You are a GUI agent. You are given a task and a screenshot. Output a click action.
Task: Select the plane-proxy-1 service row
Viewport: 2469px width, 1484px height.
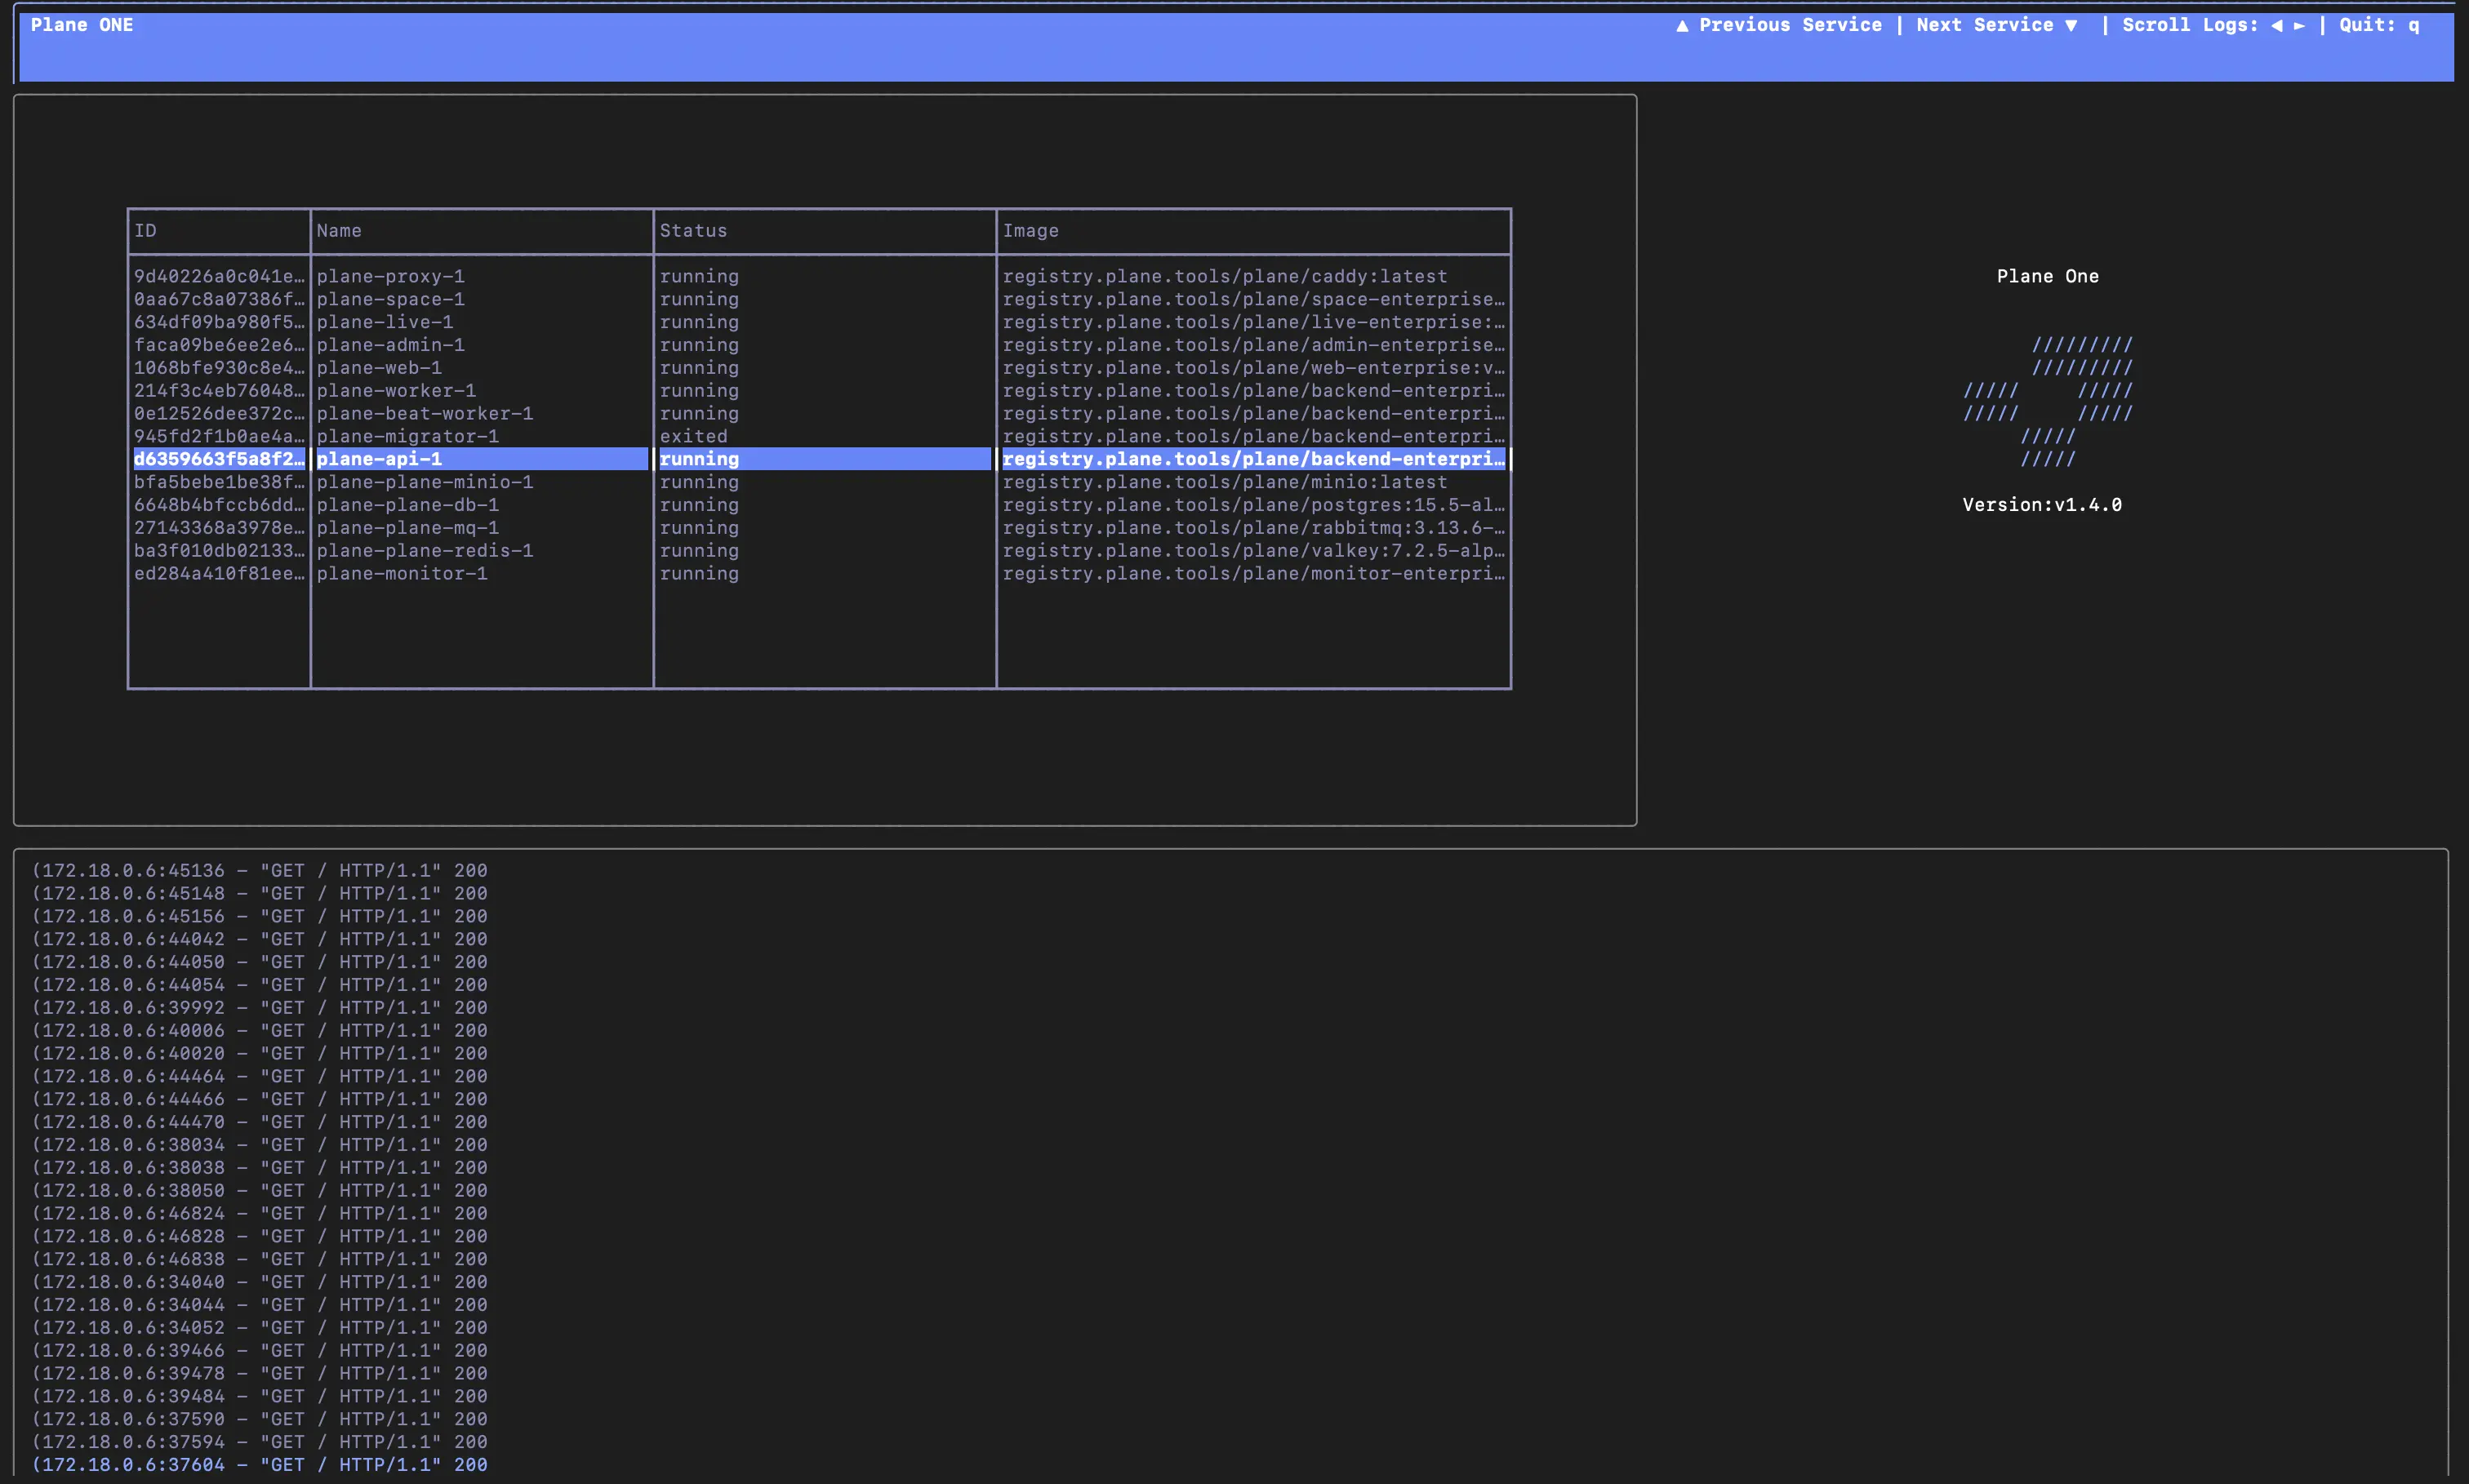[x=391, y=276]
